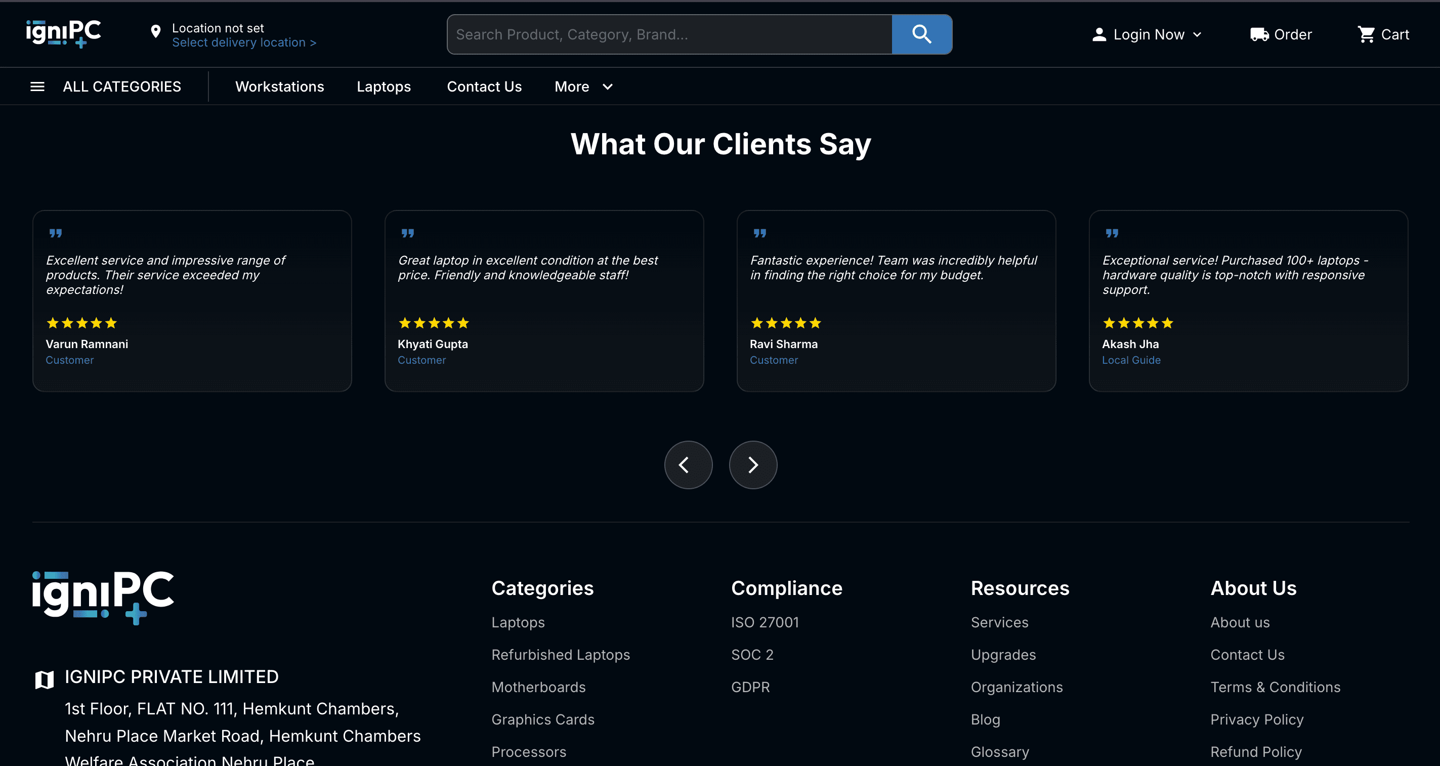
Task: Click the name Ravi Sharma
Action: click(x=783, y=344)
